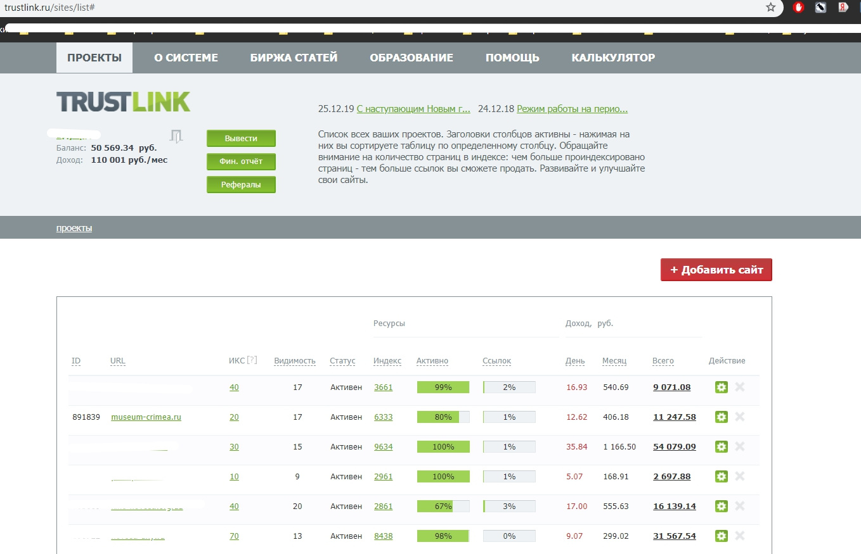Open settings gear for the 31 567.54 row
861x554 pixels.
coord(721,536)
